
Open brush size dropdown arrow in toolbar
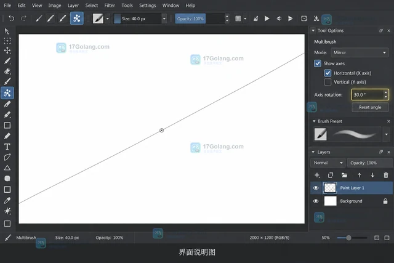164,18
